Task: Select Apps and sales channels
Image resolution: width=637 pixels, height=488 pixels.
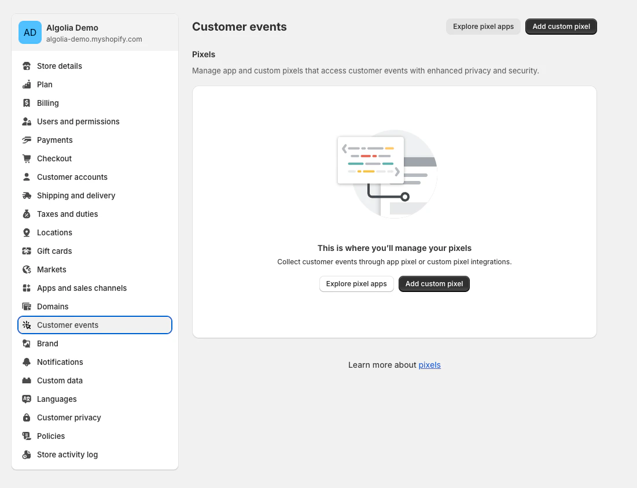Action: click(x=82, y=288)
